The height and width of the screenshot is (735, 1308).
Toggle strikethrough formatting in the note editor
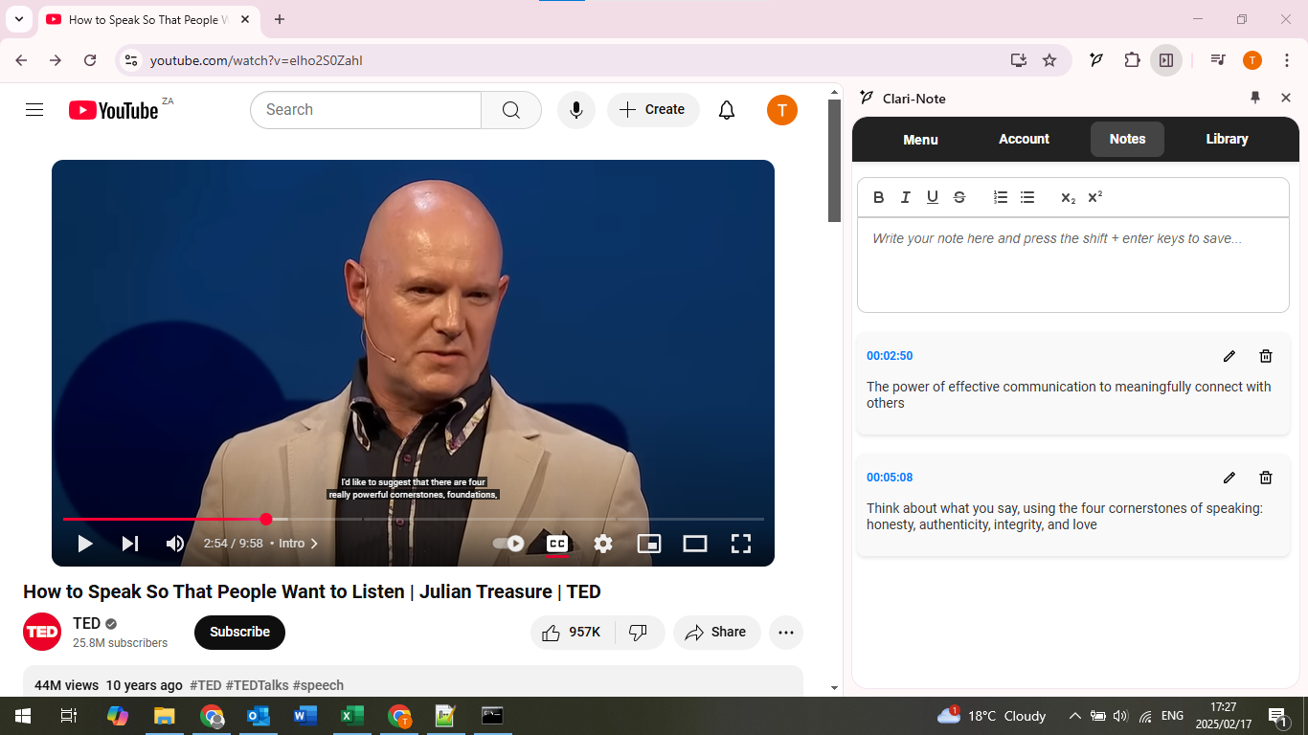coord(959,197)
